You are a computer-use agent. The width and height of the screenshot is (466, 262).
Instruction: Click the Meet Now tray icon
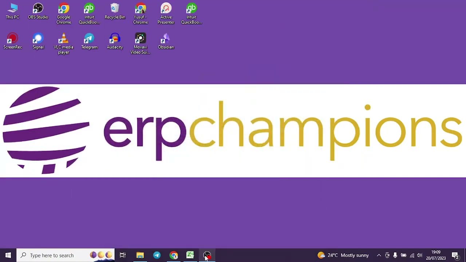(x=387, y=255)
